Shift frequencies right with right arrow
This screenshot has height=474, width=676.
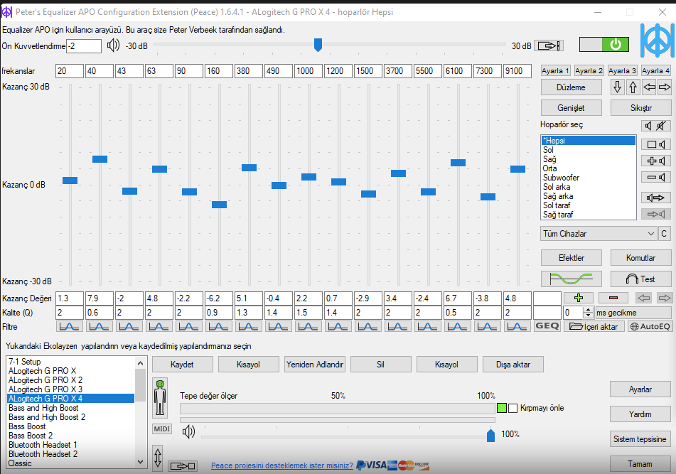[665, 87]
